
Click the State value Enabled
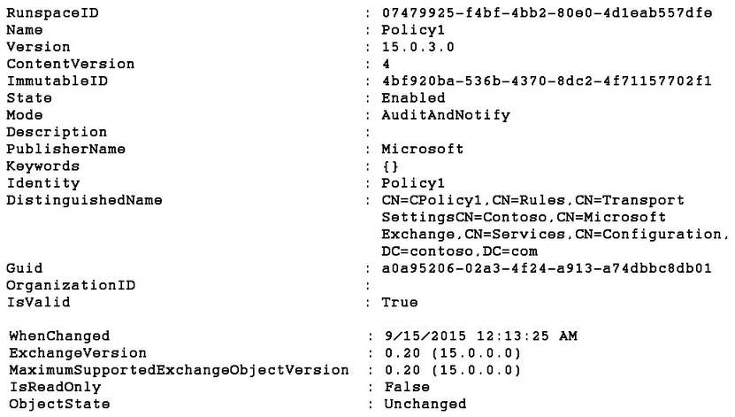click(x=413, y=98)
